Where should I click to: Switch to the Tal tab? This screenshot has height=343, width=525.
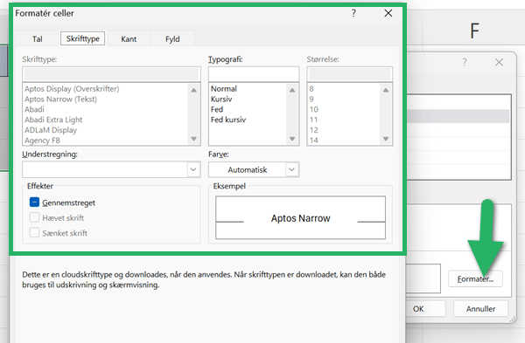pyautogui.click(x=38, y=39)
